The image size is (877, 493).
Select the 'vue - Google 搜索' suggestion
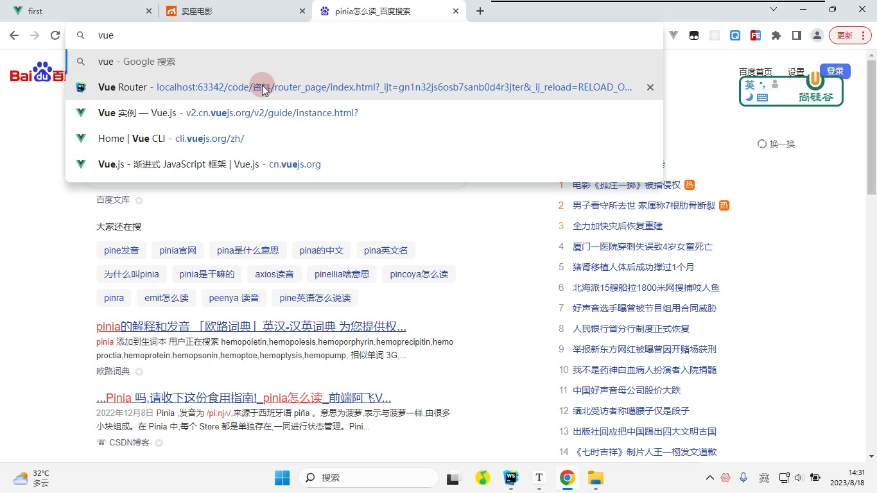tap(364, 62)
